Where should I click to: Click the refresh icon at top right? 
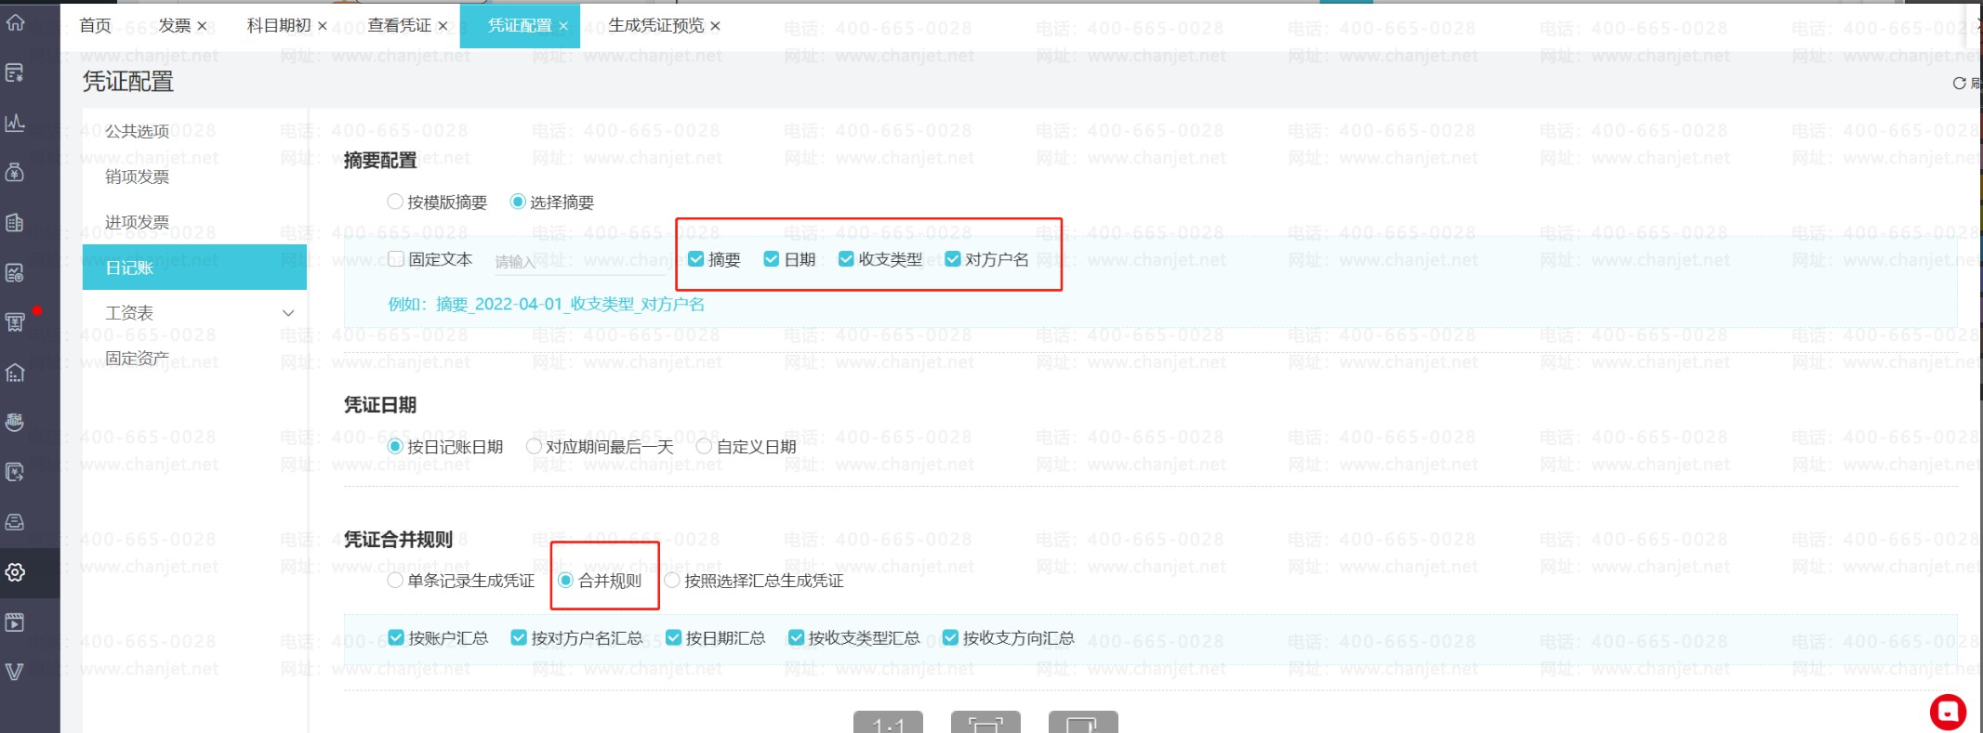click(1960, 83)
